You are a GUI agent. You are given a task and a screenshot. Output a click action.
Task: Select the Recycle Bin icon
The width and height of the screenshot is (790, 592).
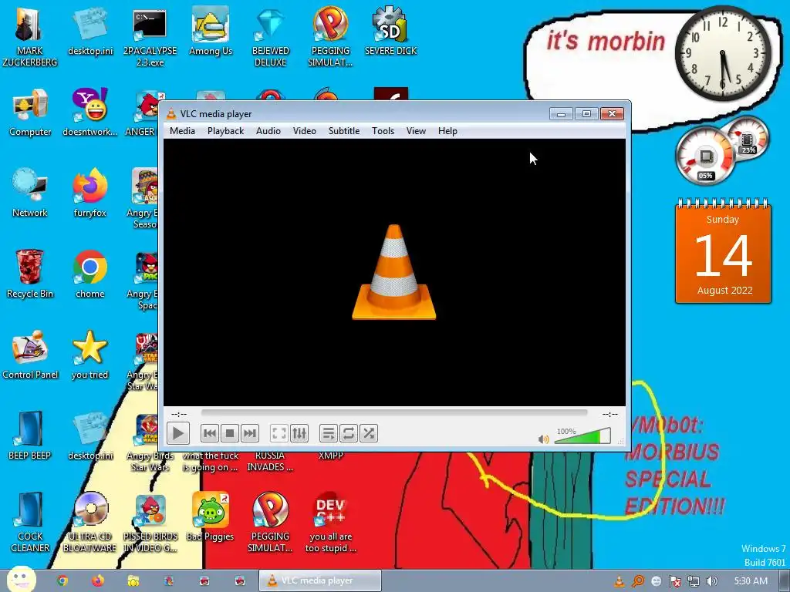pos(30,274)
